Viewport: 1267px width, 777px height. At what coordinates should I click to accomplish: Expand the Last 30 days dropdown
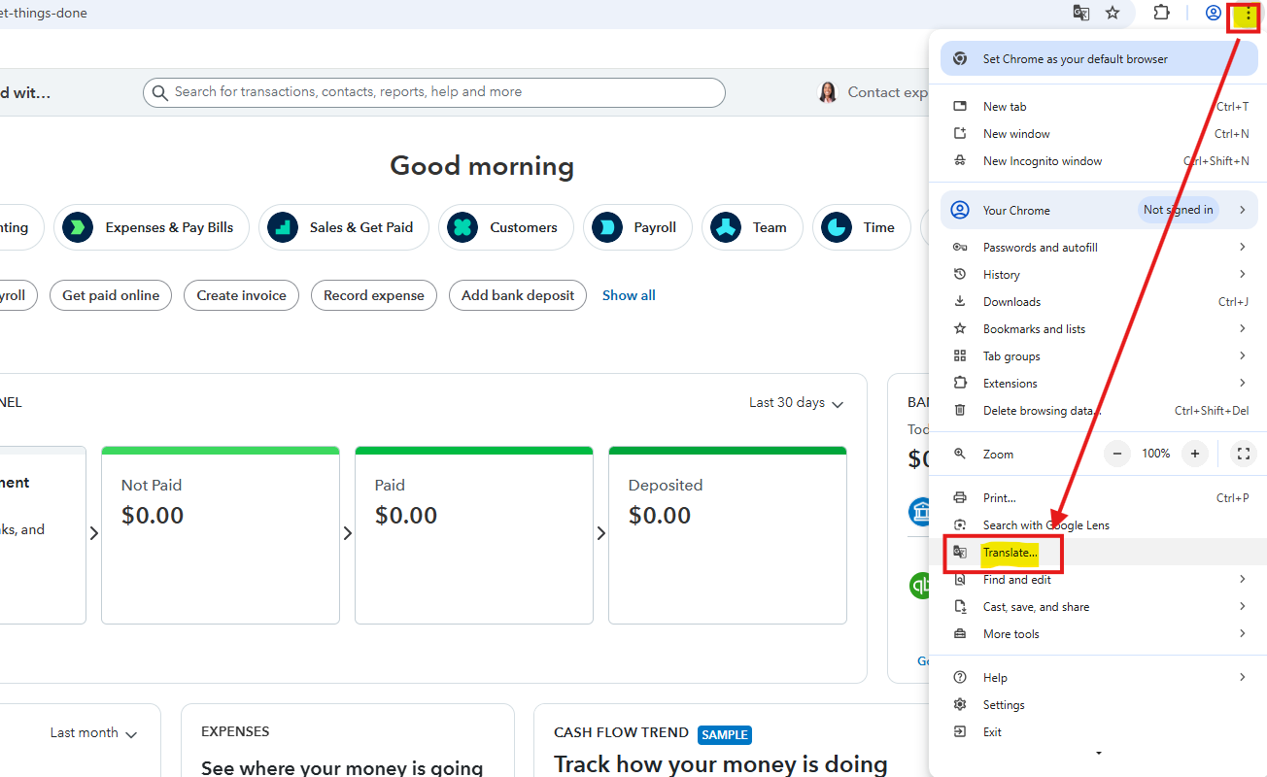click(x=796, y=403)
